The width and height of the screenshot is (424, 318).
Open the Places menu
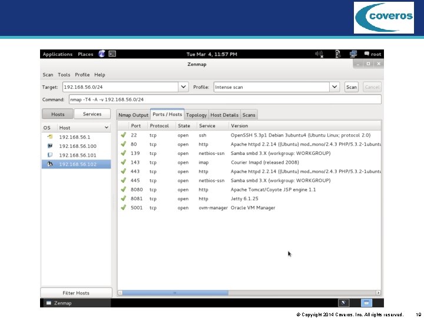pyautogui.click(x=85, y=54)
